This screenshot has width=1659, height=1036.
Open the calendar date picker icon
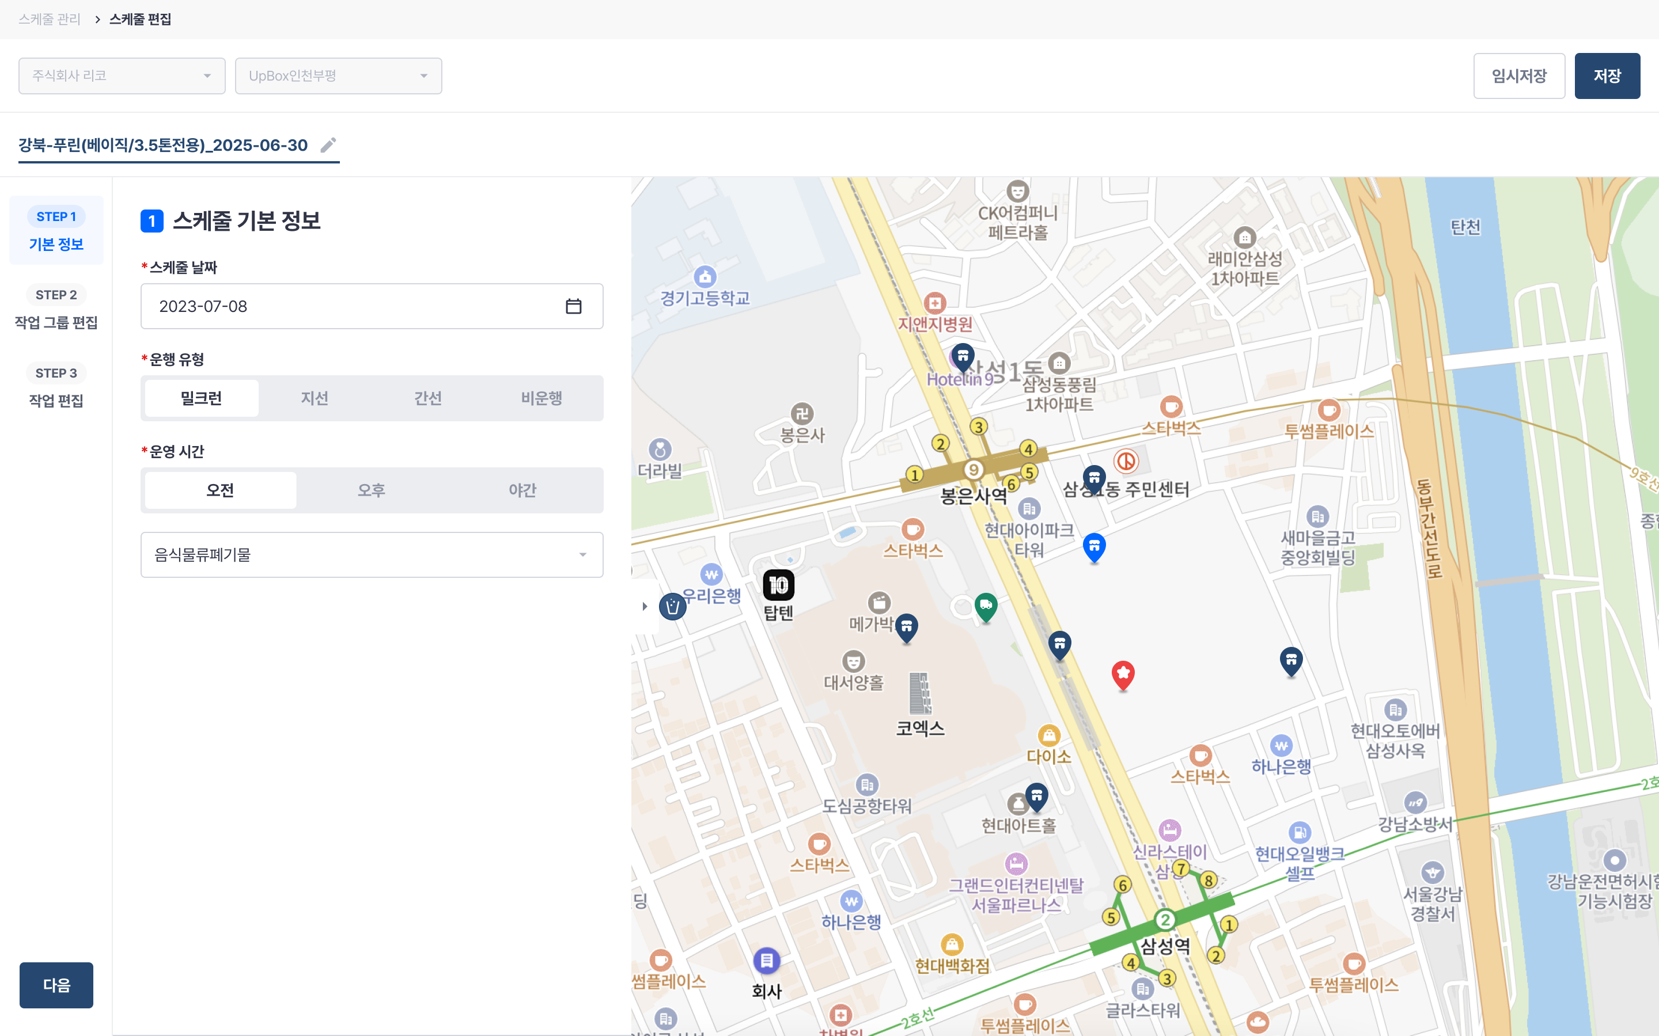573,306
